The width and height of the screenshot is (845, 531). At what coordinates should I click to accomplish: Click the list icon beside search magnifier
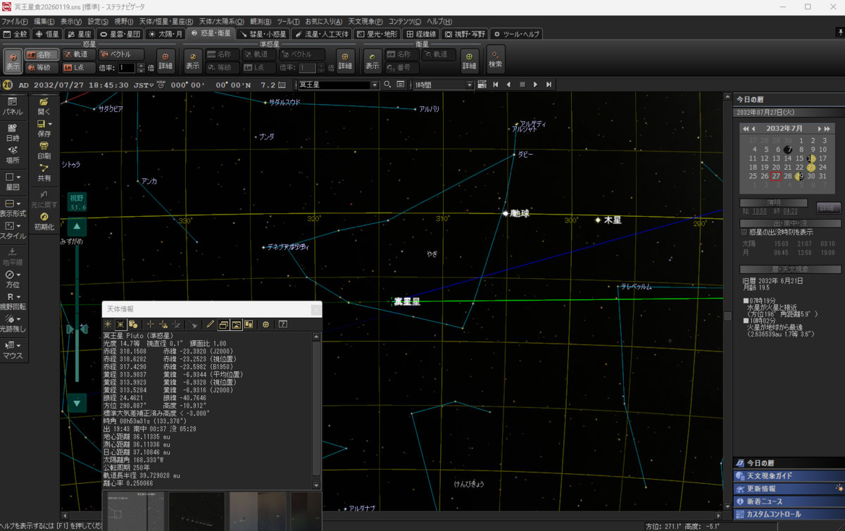(400, 85)
